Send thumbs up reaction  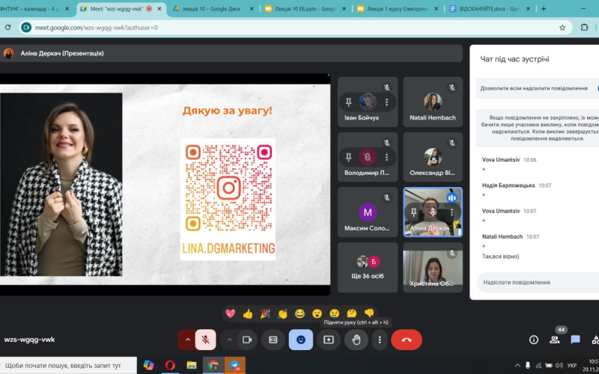click(248, 313)
